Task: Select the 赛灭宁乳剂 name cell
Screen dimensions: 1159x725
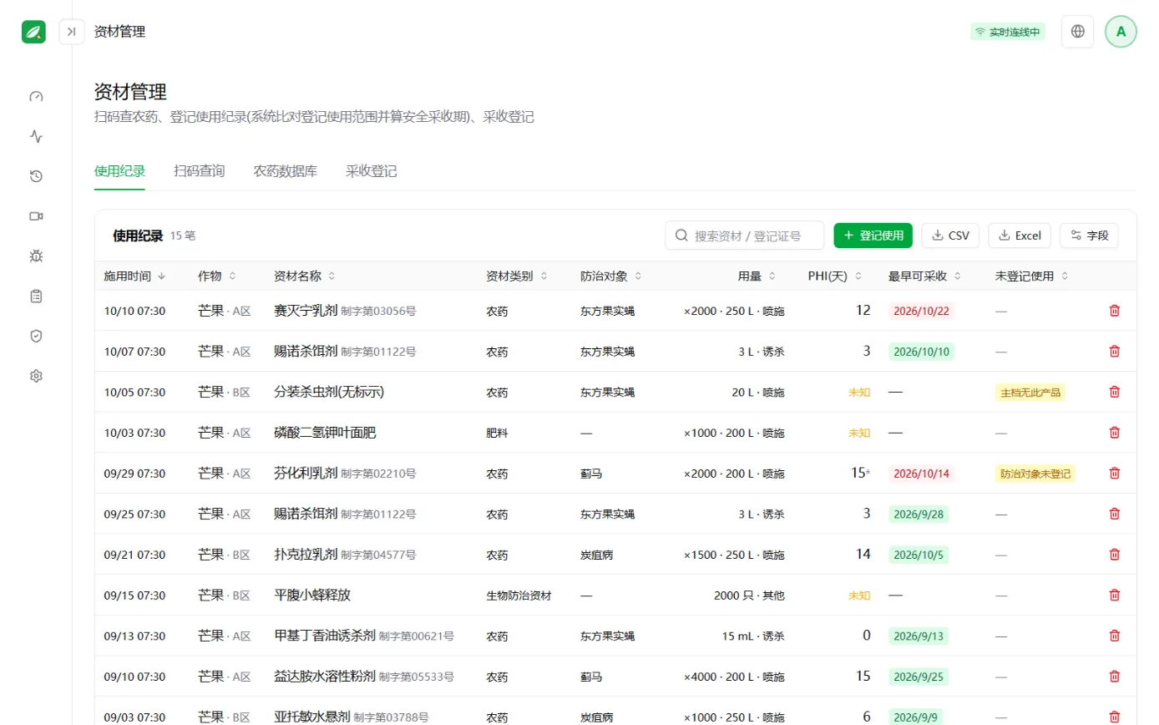Action: point(306,311)
